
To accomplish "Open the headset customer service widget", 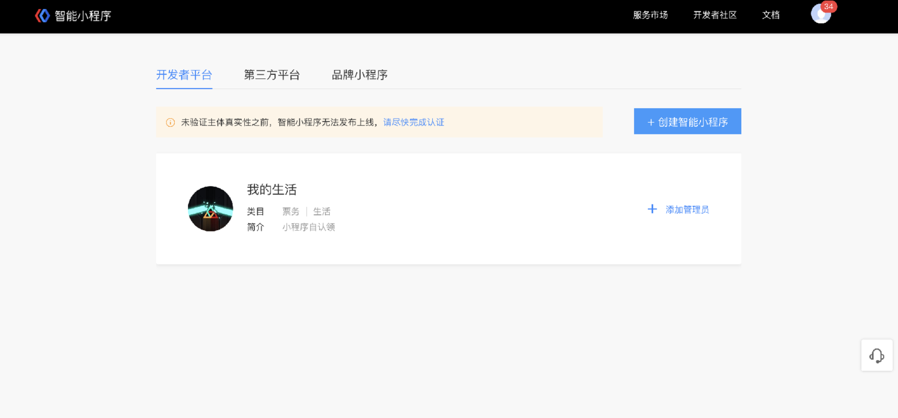I will [876, 355].
